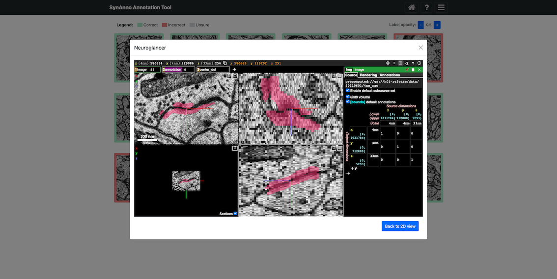Add data source with plus below dimensions table
This screenshot has width=557, height=279.
click(x=348, y=174)
